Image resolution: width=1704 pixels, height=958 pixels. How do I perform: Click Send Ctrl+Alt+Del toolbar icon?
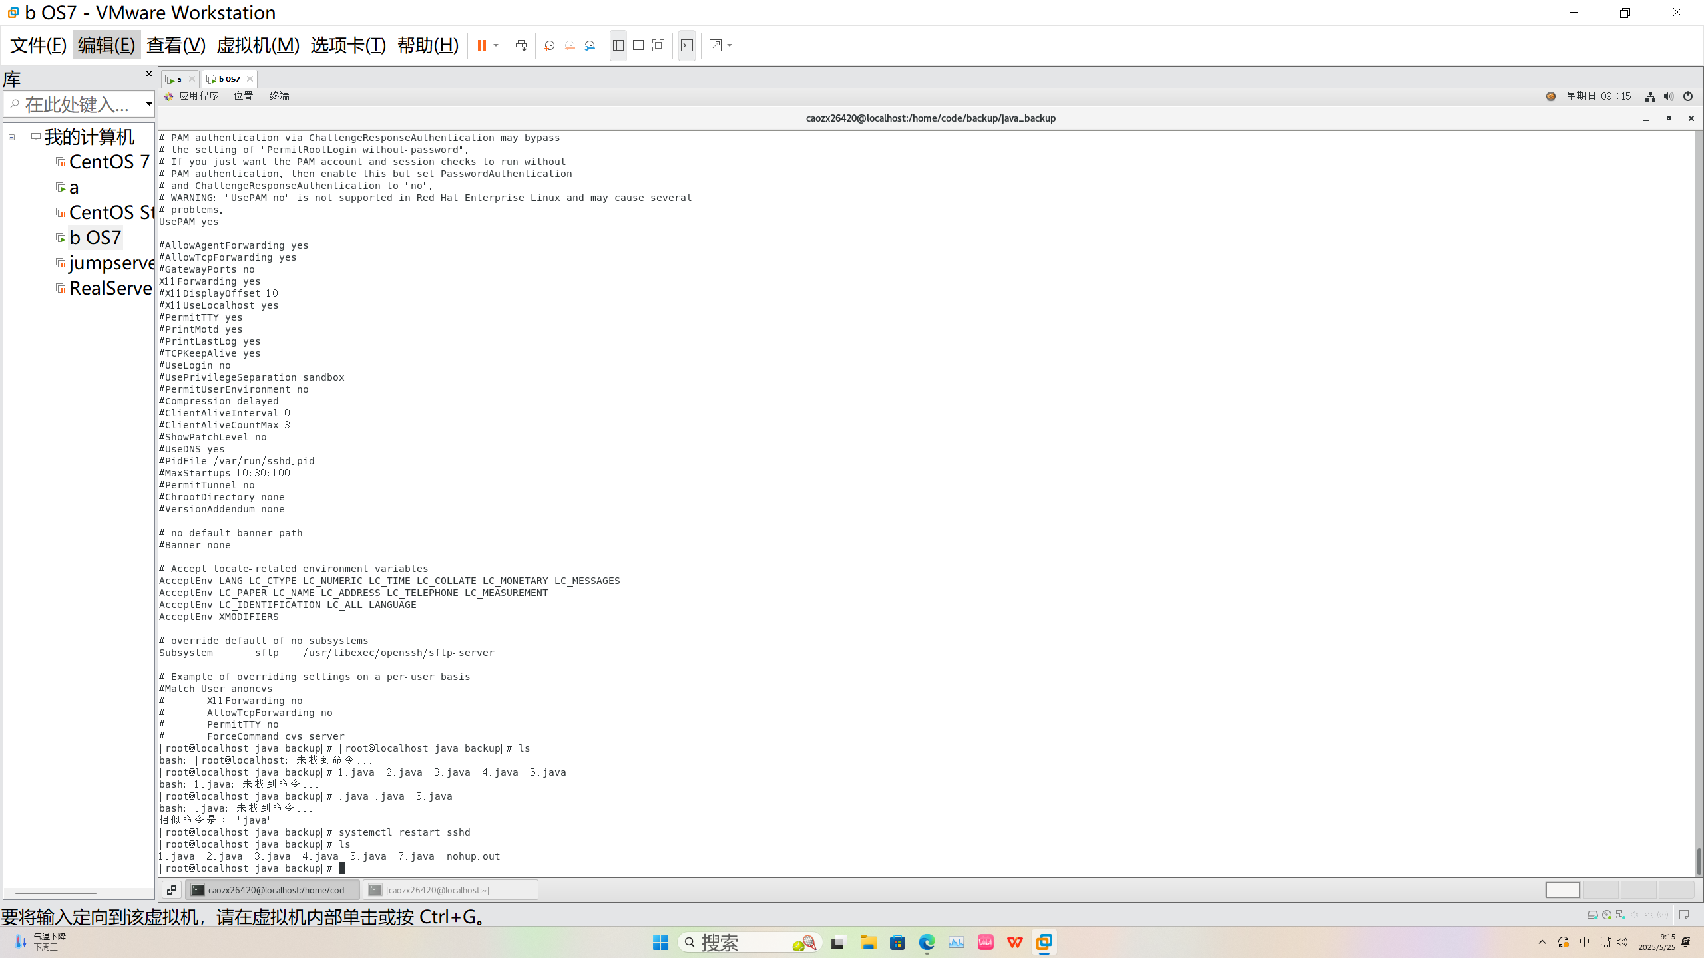[x=521, y=45]
